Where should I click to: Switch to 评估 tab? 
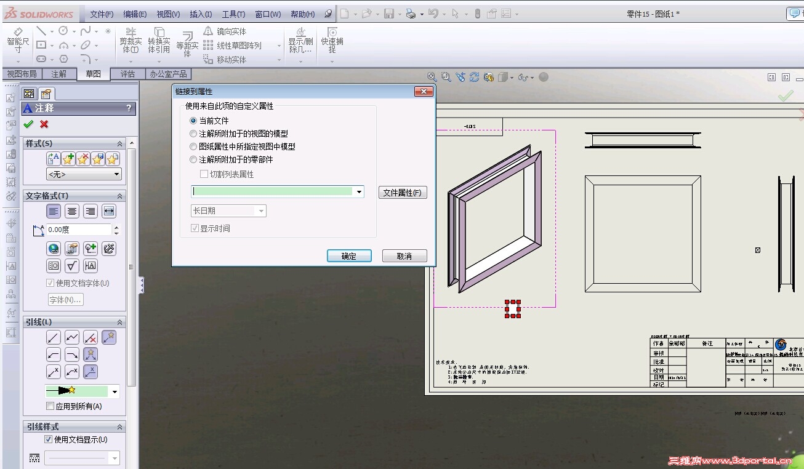(127, 74)
